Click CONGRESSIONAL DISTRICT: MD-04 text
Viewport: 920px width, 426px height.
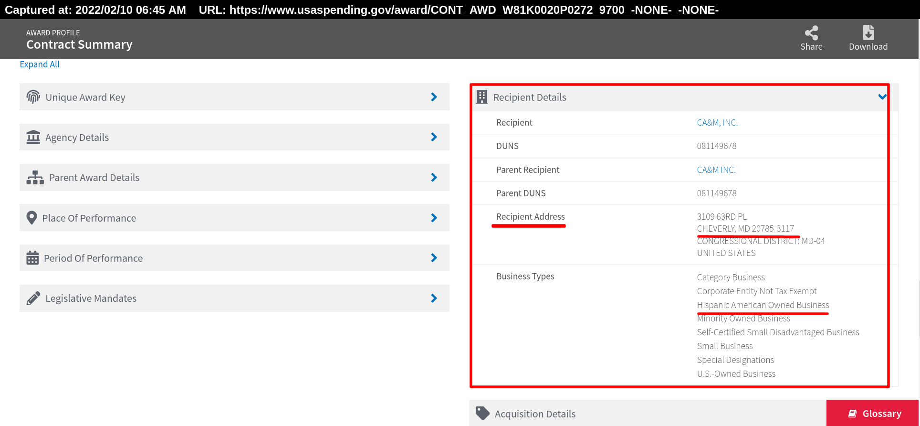[761, 241]
